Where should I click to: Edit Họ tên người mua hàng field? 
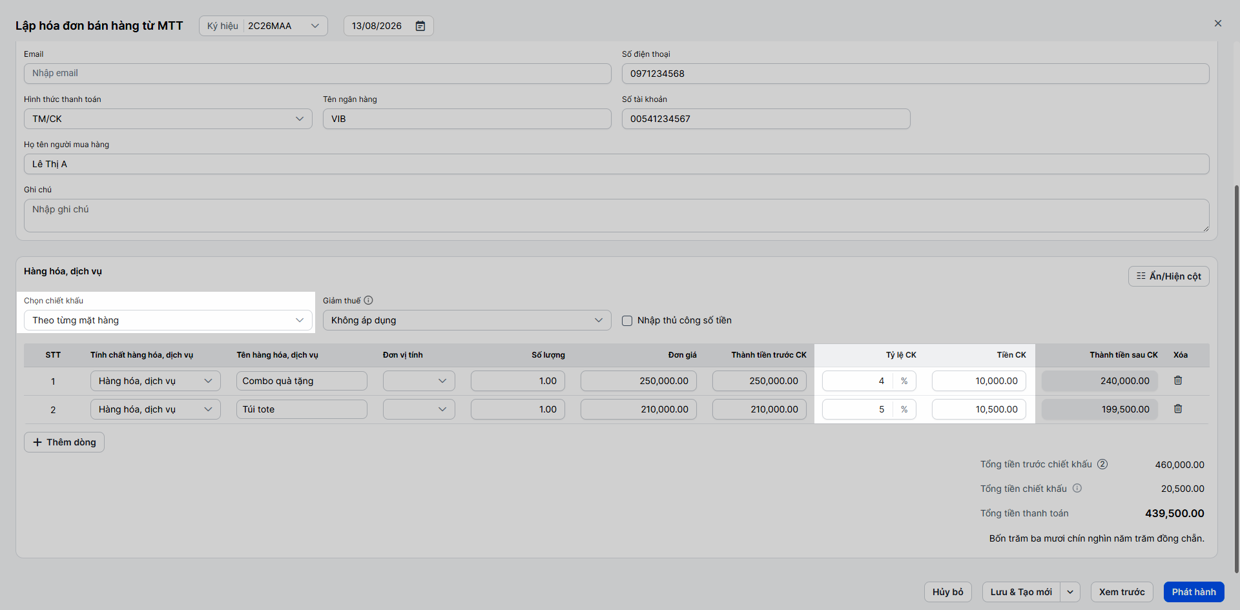click(x=617, y=164)
